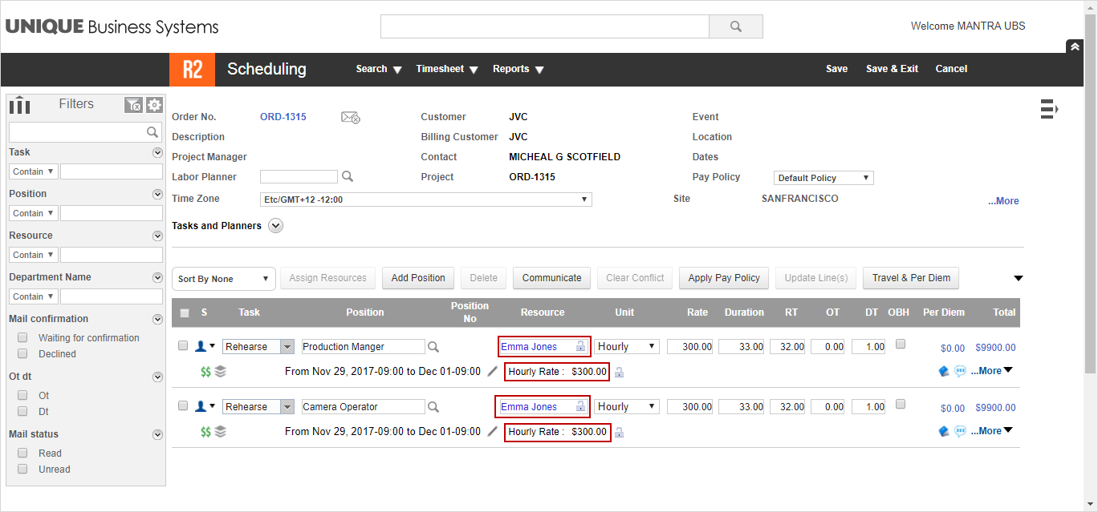
Task: Click the mail icon beside ORD-1315
Action: pos(350,118)
